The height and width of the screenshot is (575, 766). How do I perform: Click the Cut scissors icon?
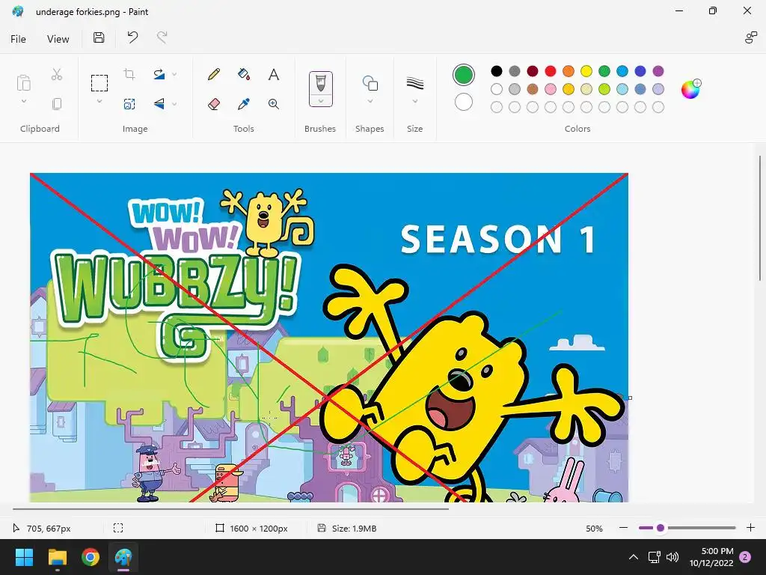click(x=57, y=74)
